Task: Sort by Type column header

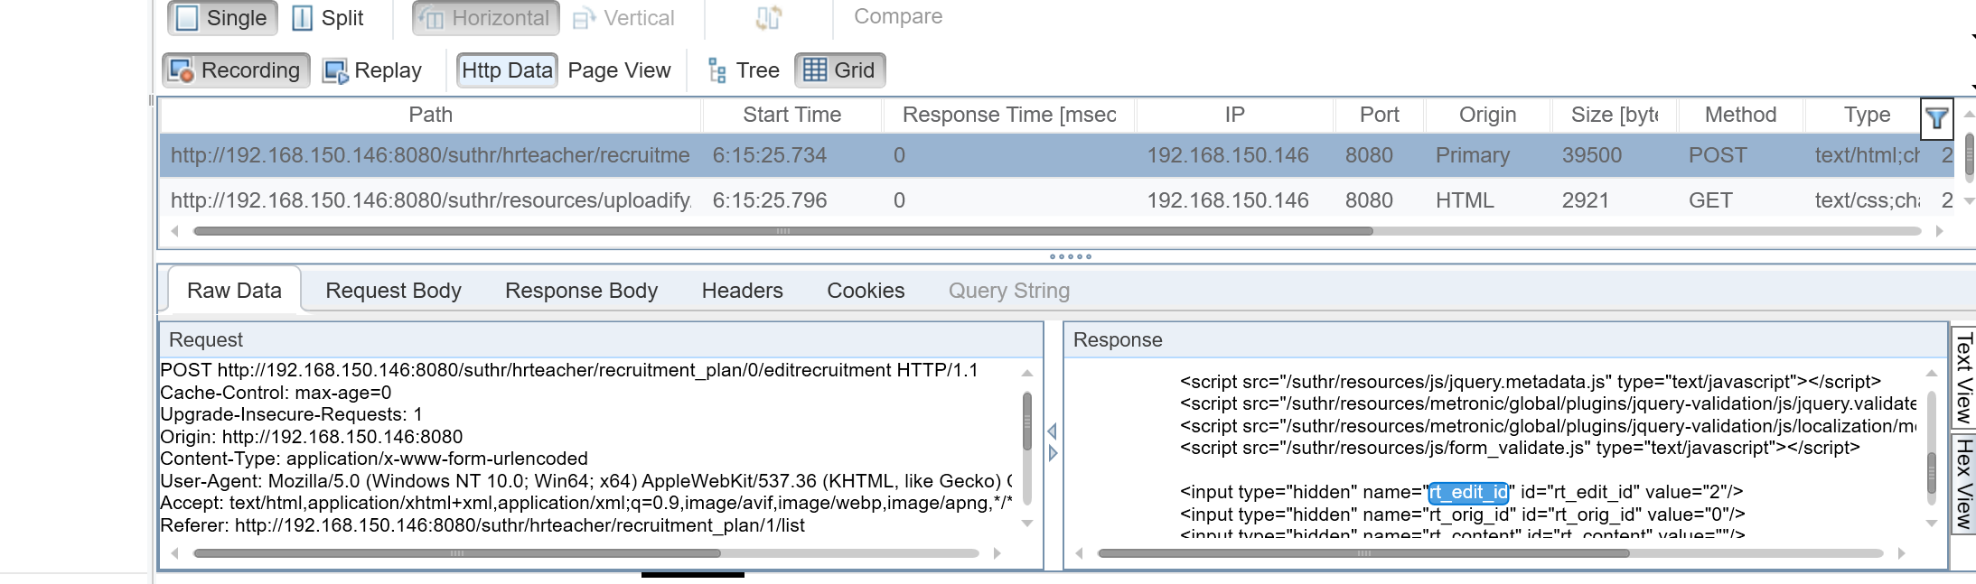Action: 1867,115
